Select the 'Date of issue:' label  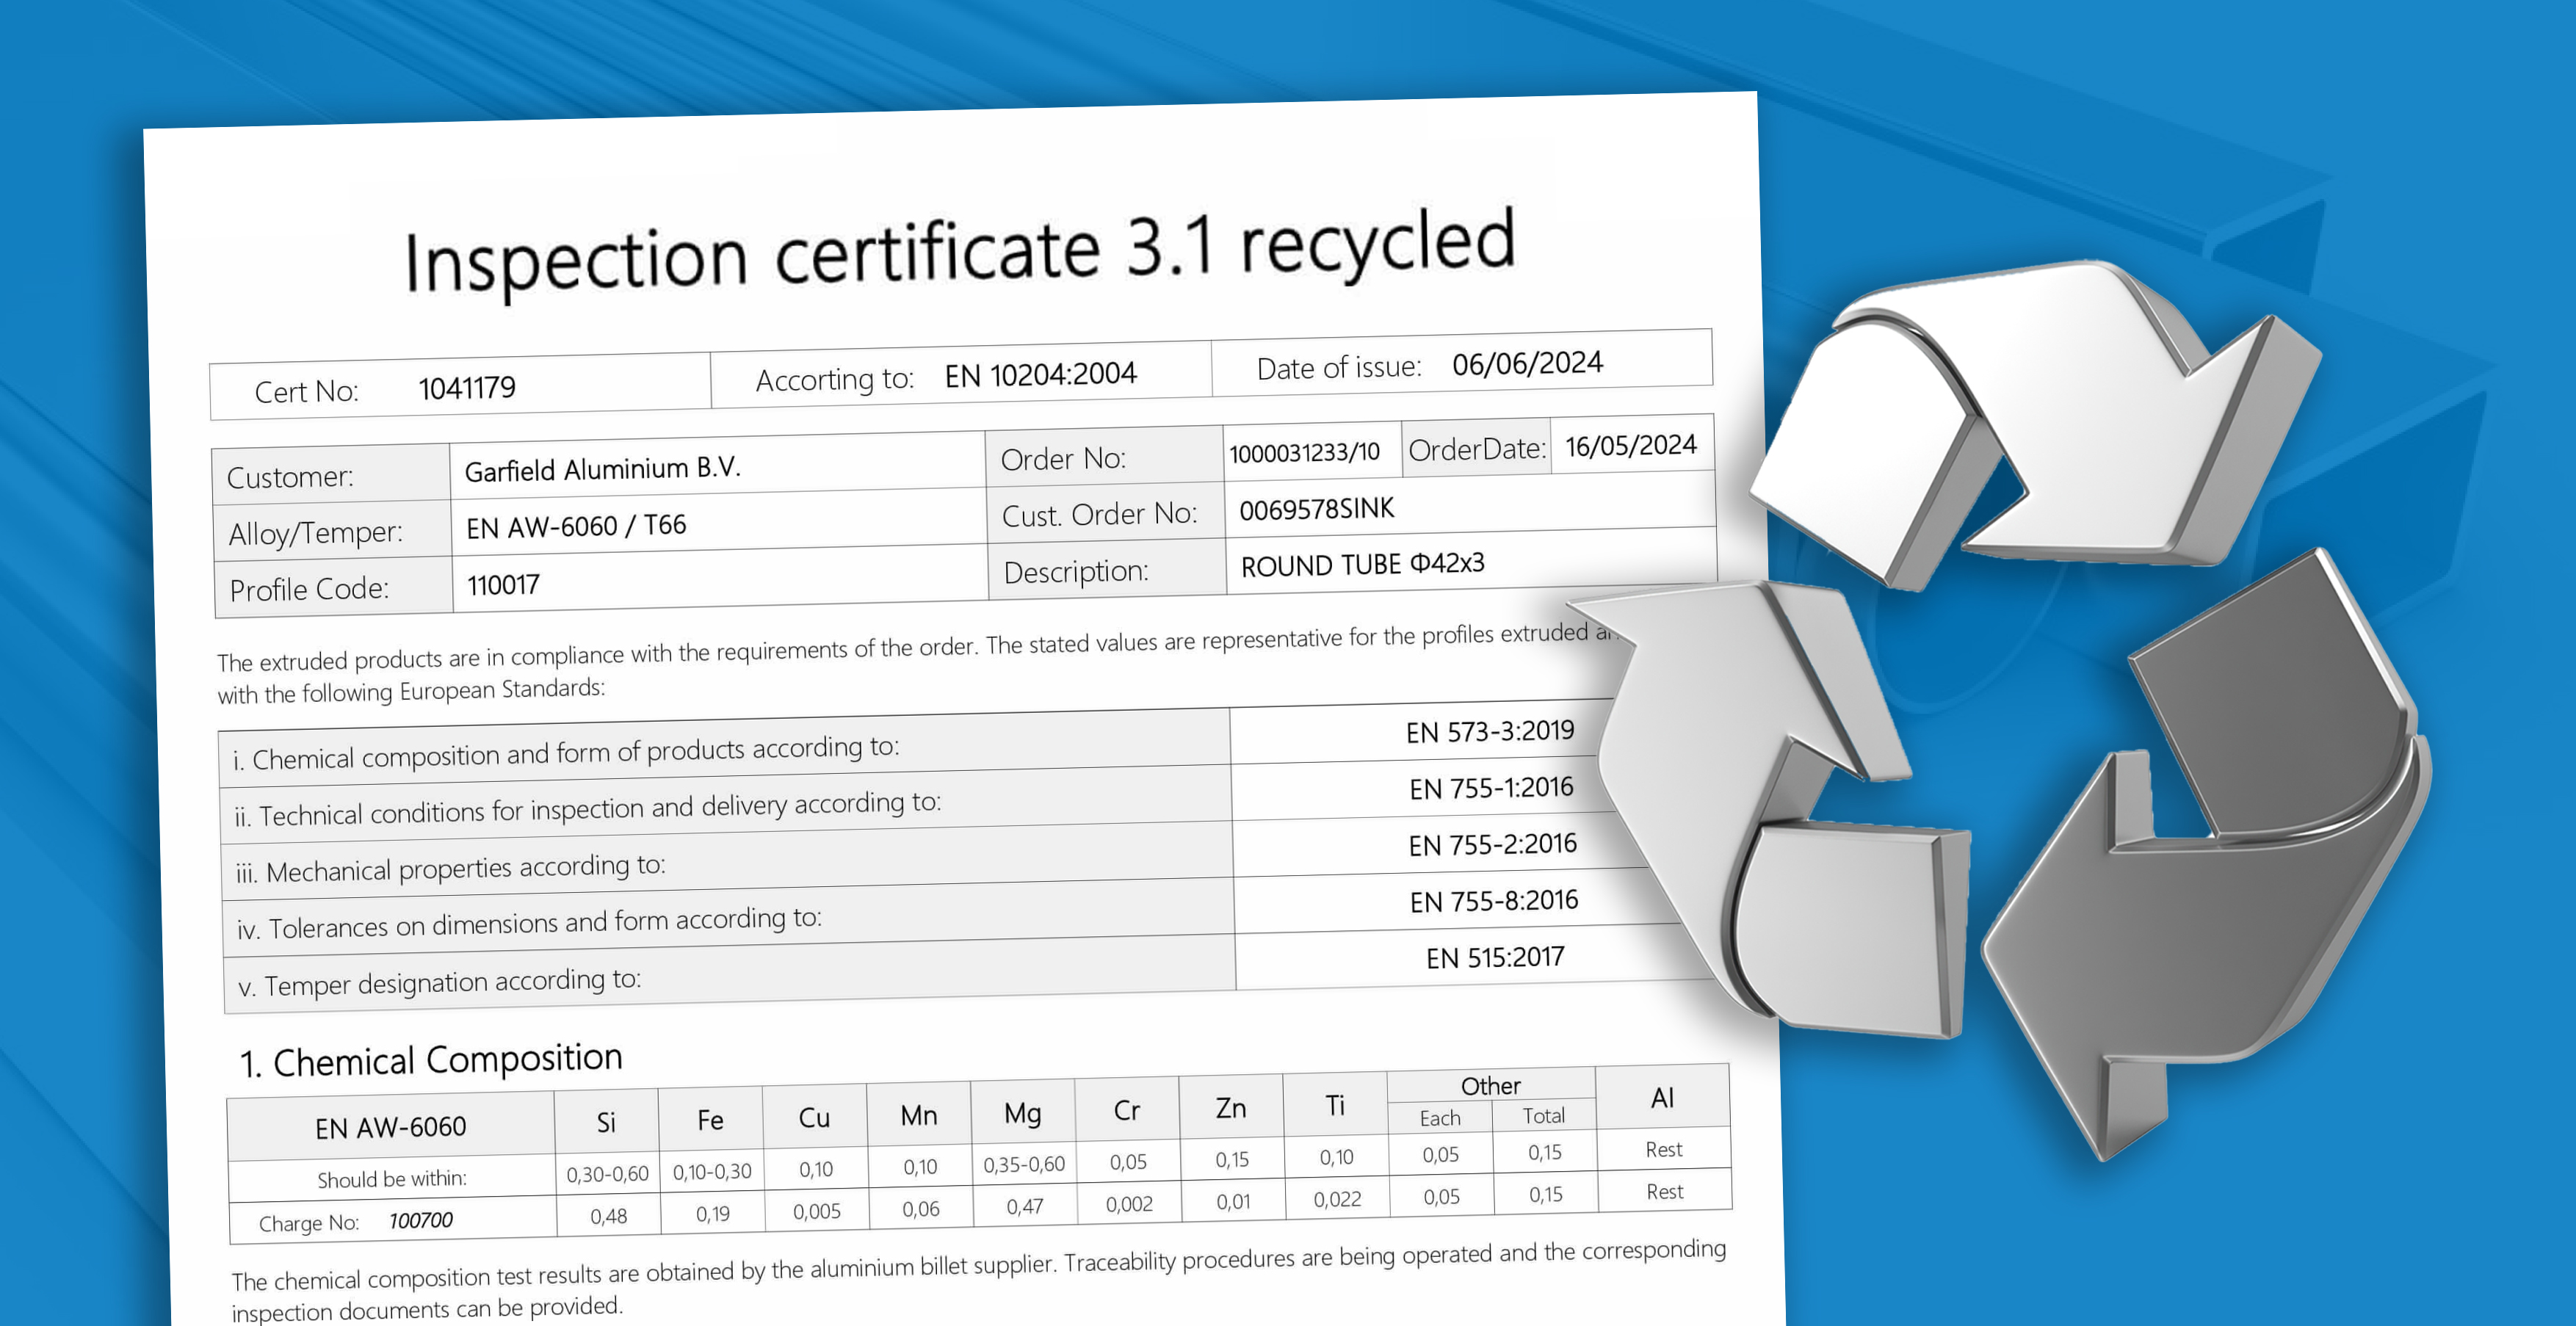[1339, 367]
